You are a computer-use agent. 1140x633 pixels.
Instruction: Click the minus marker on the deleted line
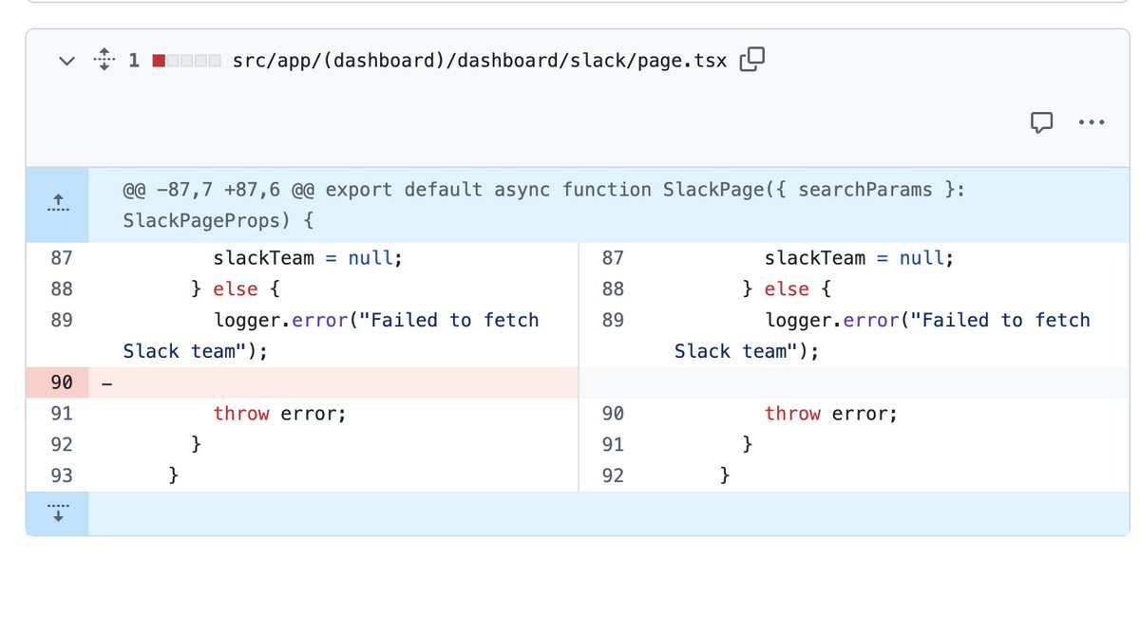click(106, 382)
